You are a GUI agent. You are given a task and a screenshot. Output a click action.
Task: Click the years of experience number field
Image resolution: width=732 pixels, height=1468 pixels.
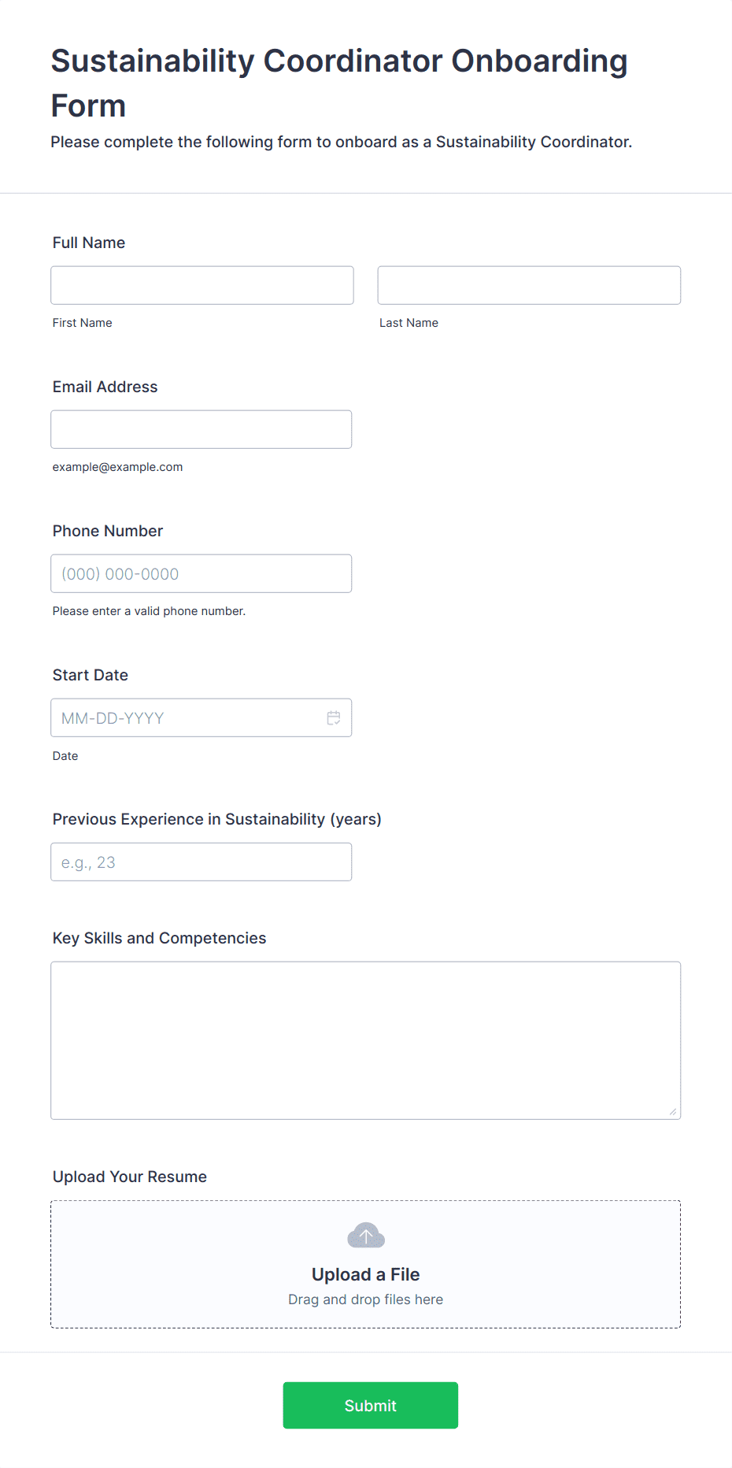(201, 862)
